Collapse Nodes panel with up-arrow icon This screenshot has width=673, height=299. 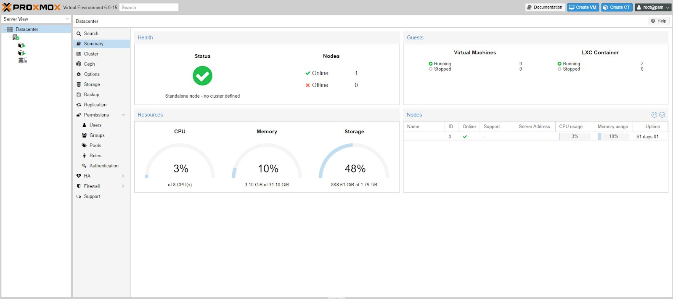click(x=654, y=115)
